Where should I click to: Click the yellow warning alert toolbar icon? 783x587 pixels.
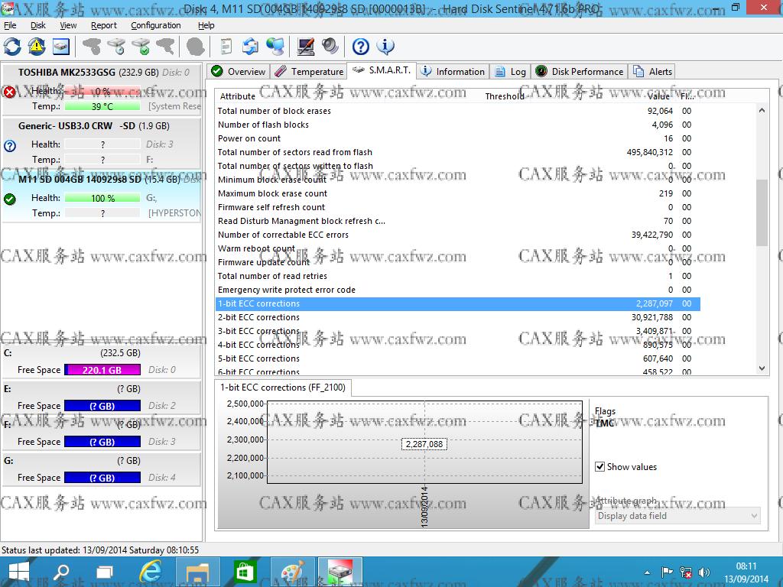37,47
